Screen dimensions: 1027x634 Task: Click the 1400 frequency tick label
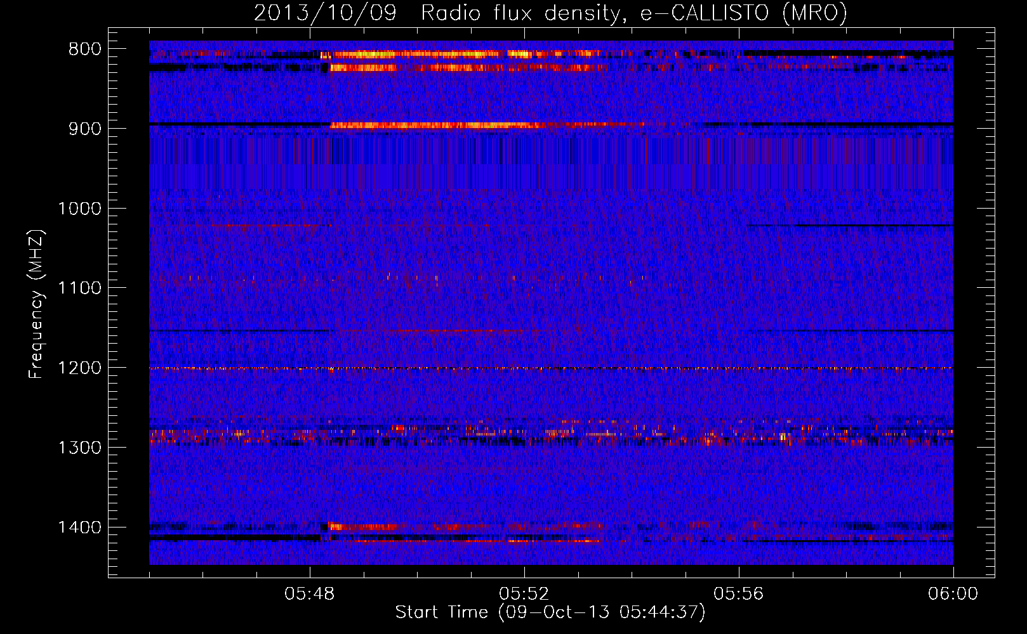pyautogui.click(x=79, y=527)
